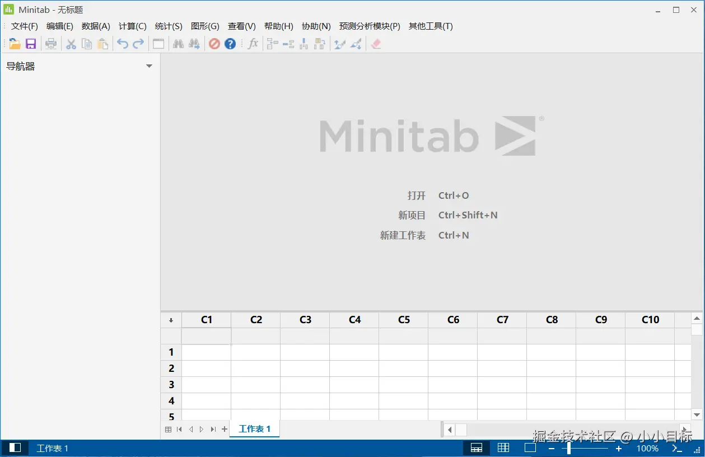Click the command line prompt icon in status bar

tap(677, 448)
